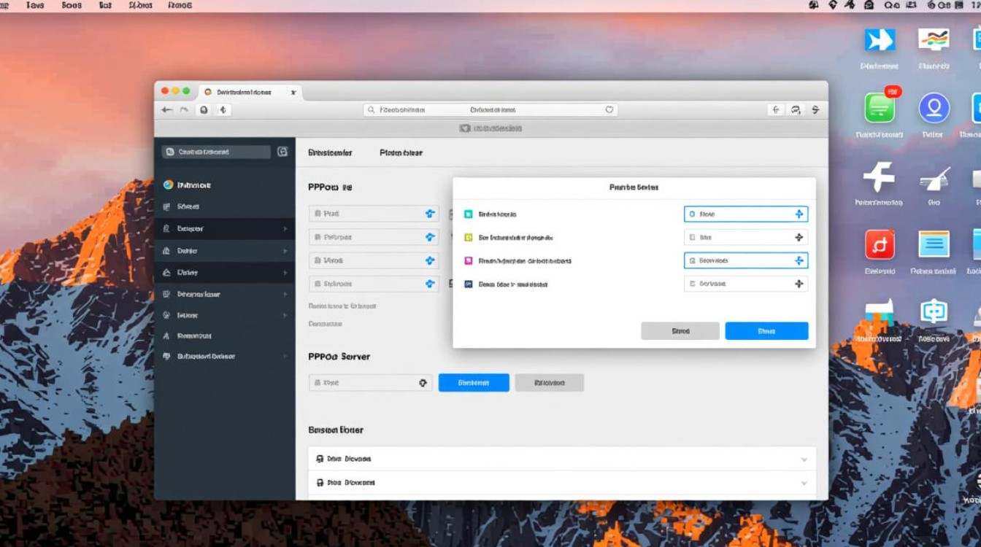Viewport: 981px width, 547px height.
Task: Toggle the magenta square in the dialog's third row
Action: click(469, 260)
